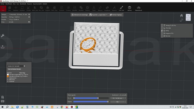This screenshot has height=109, width=194.
Task: Click the orange right extruder swatch
Action: [x=8, y=76]
